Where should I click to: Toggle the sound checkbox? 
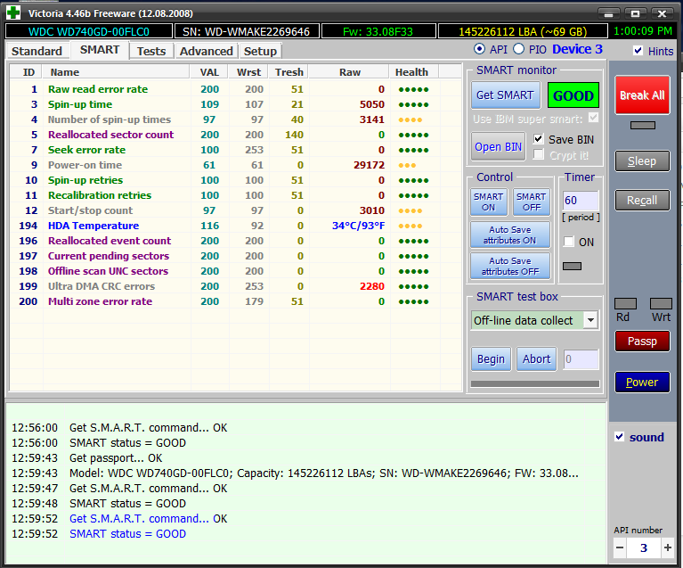[x=619, y=437]
